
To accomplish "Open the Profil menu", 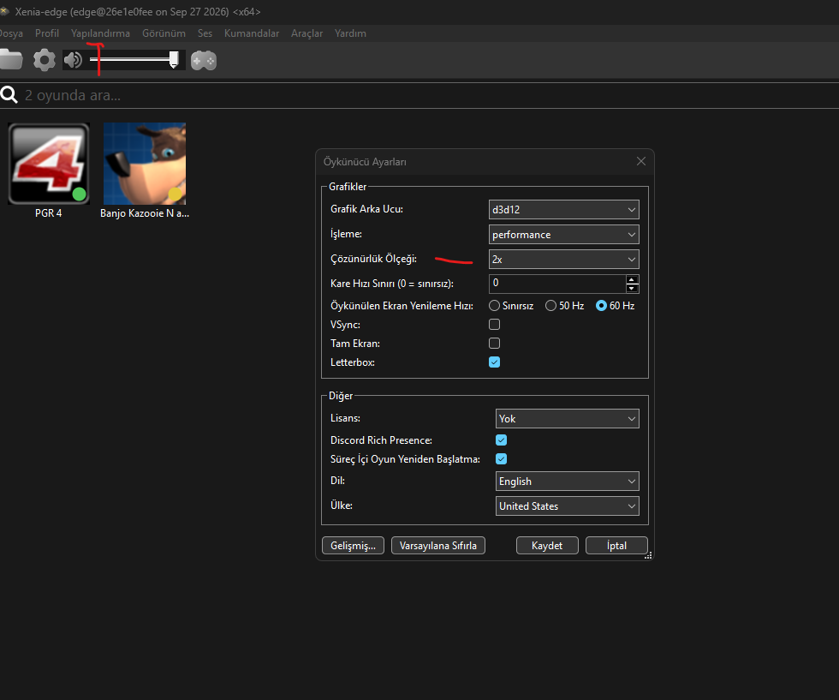I will click(x=47, y=33).
